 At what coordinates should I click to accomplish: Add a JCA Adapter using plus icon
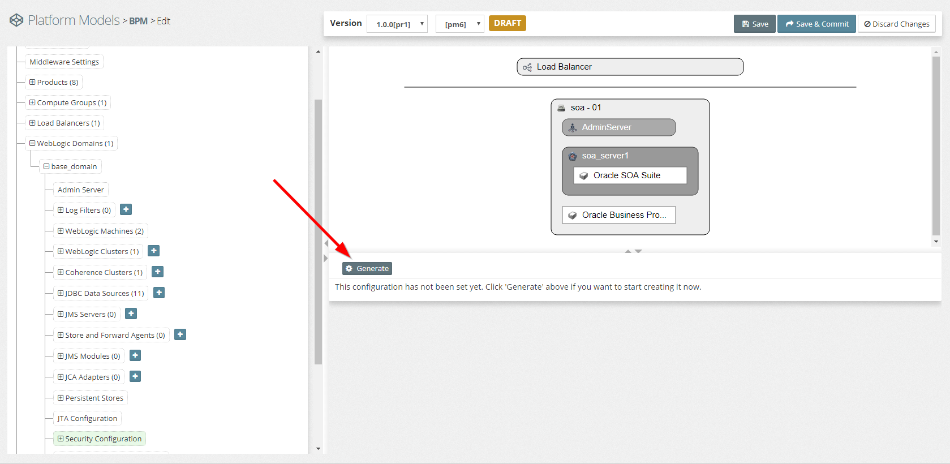135,376
